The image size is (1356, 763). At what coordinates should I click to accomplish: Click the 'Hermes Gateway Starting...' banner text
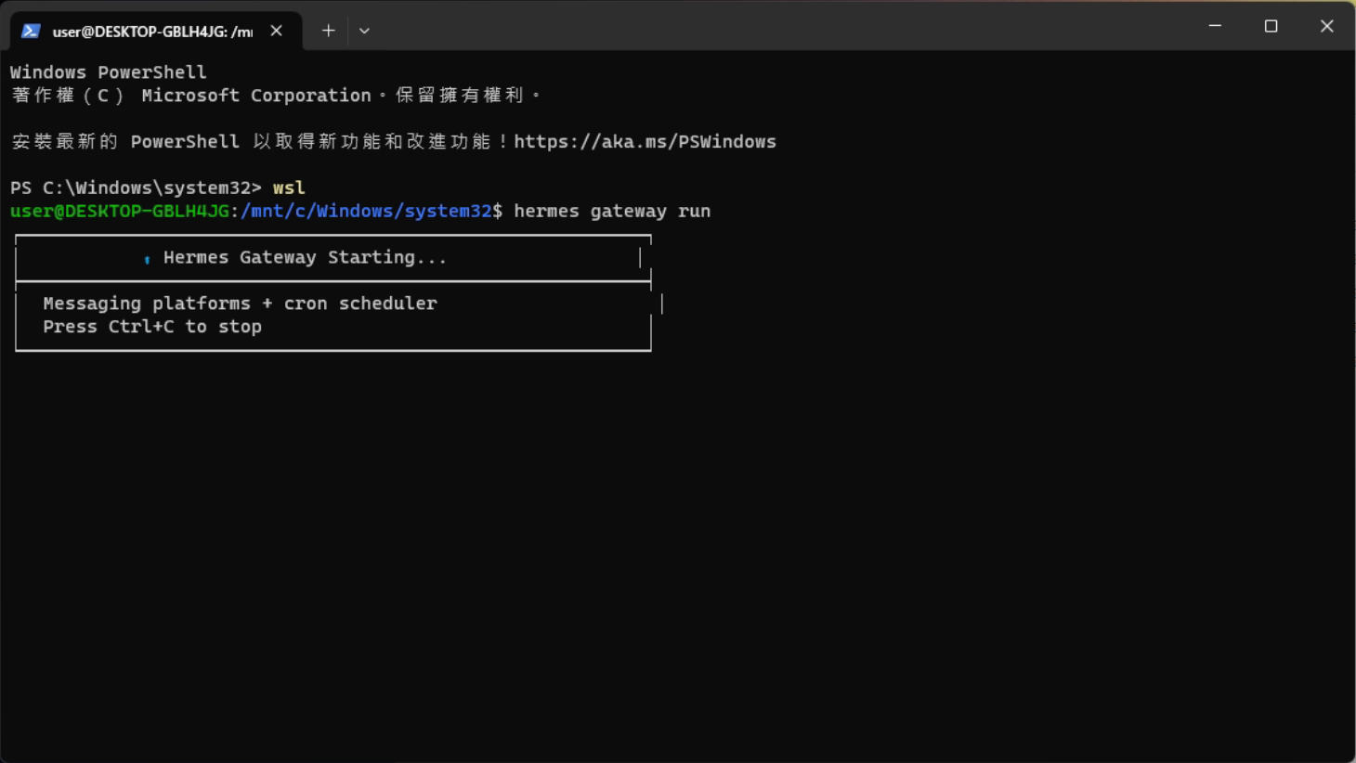305,257
